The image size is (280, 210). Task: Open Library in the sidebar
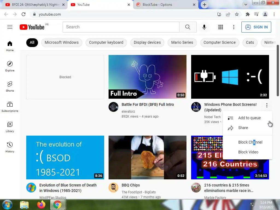coord(10,127)
